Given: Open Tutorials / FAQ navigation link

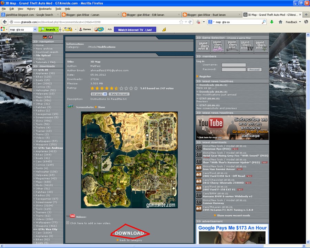Looking at the screenshot, I should point(45,62).
